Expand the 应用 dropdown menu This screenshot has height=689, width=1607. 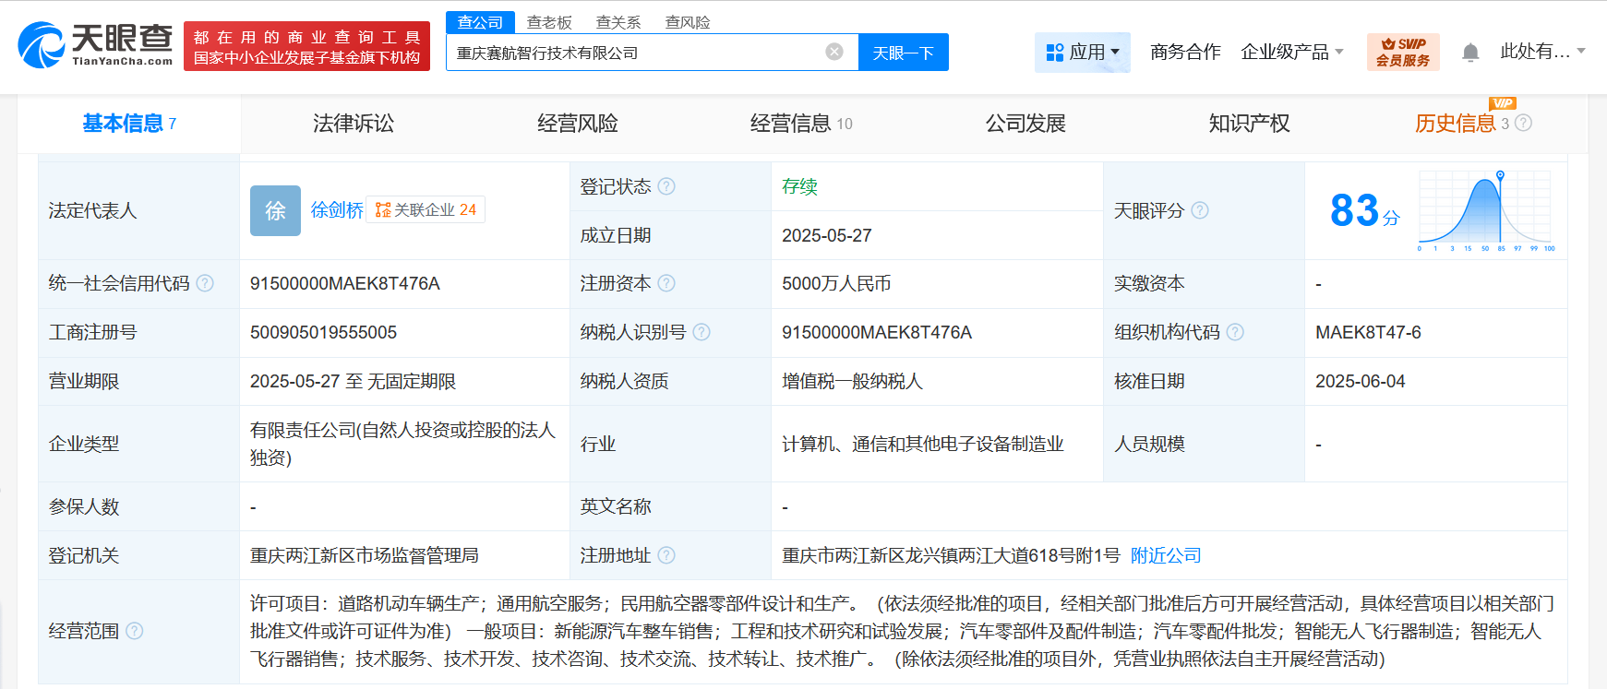(1083, 53)
